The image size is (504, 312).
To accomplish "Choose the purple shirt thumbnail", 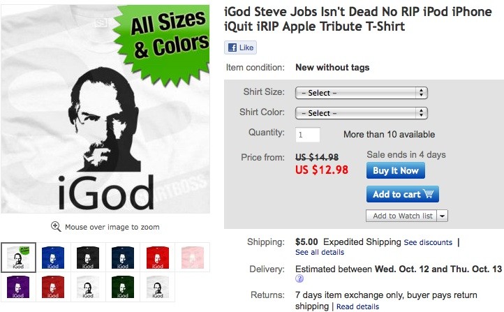I will (17, 287).
